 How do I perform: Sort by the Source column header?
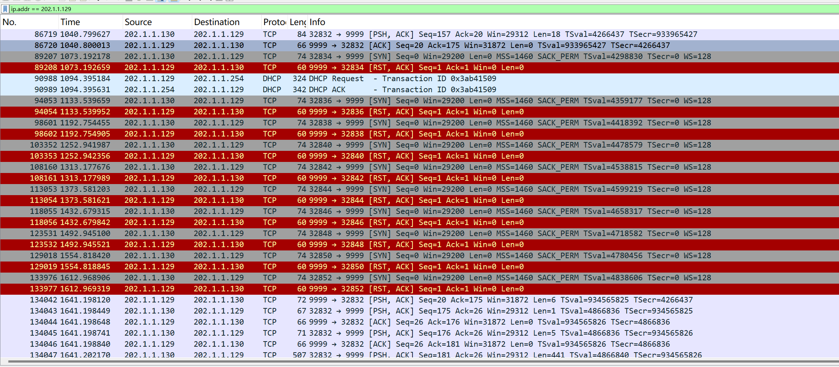coord(157,22)
